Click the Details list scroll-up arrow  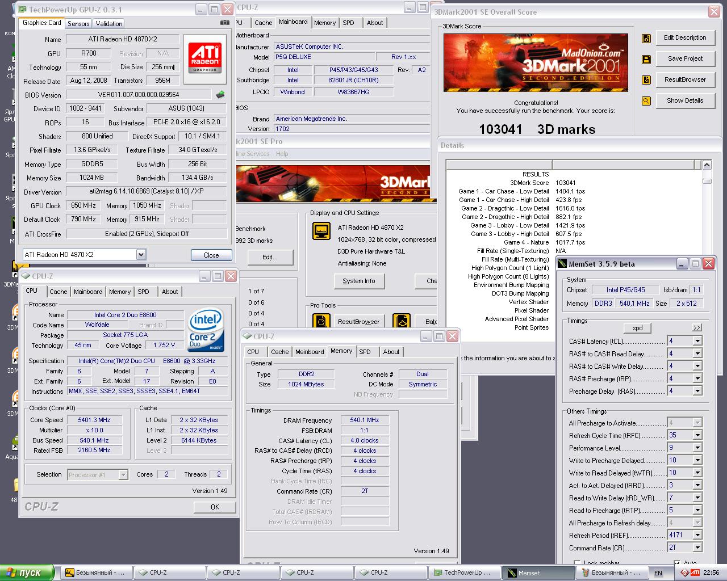(x=707, y=165)
